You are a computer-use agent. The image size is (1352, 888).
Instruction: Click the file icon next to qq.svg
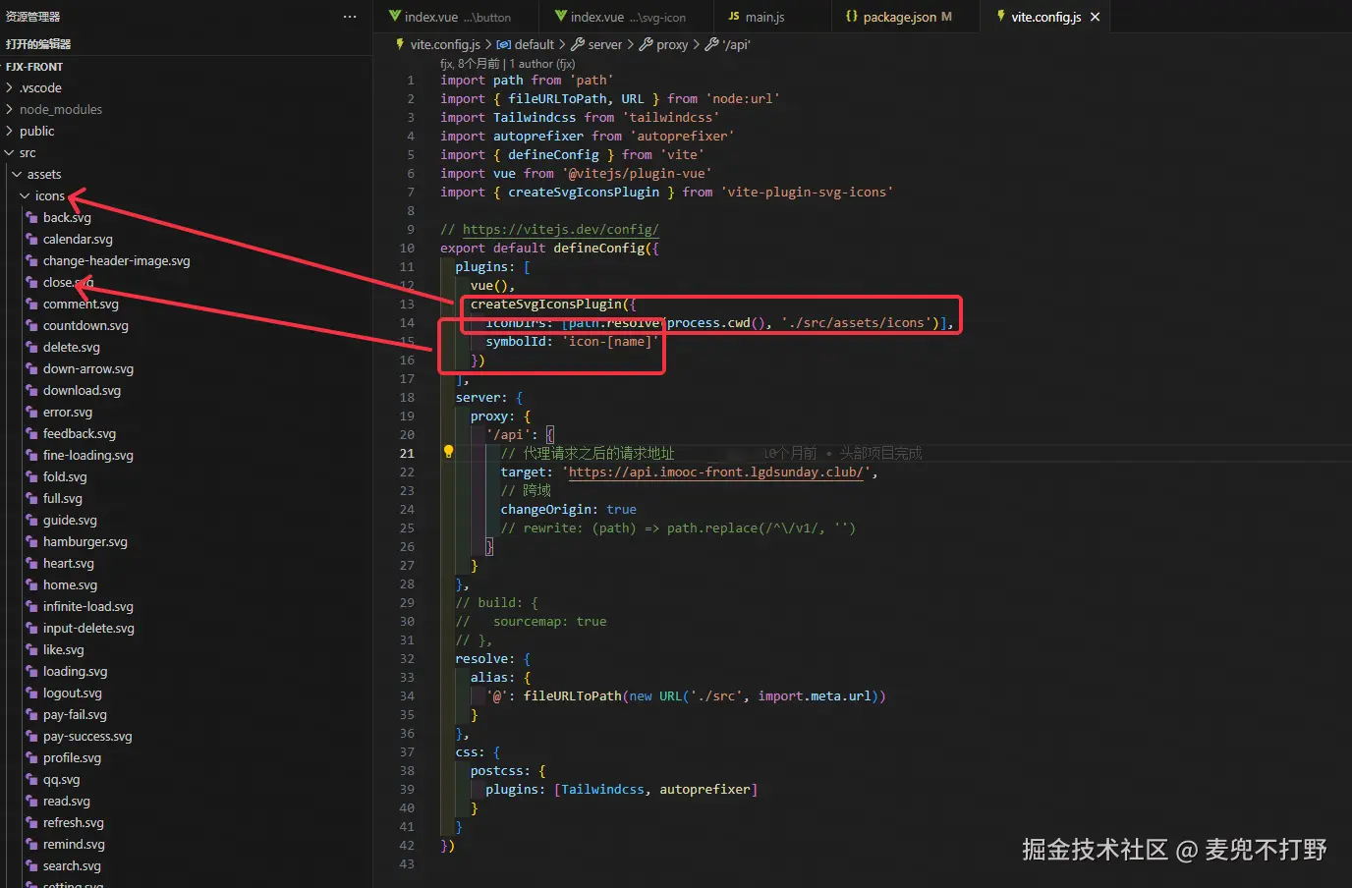[x=32, y=779]
